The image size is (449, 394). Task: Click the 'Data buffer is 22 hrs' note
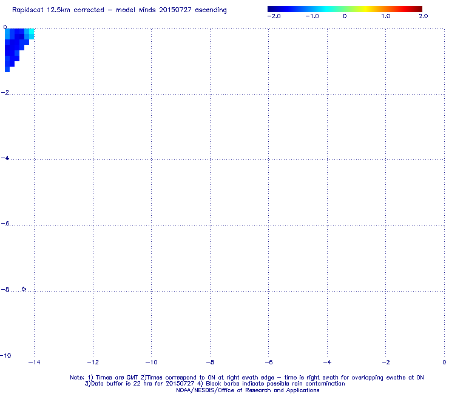point(122,384)
